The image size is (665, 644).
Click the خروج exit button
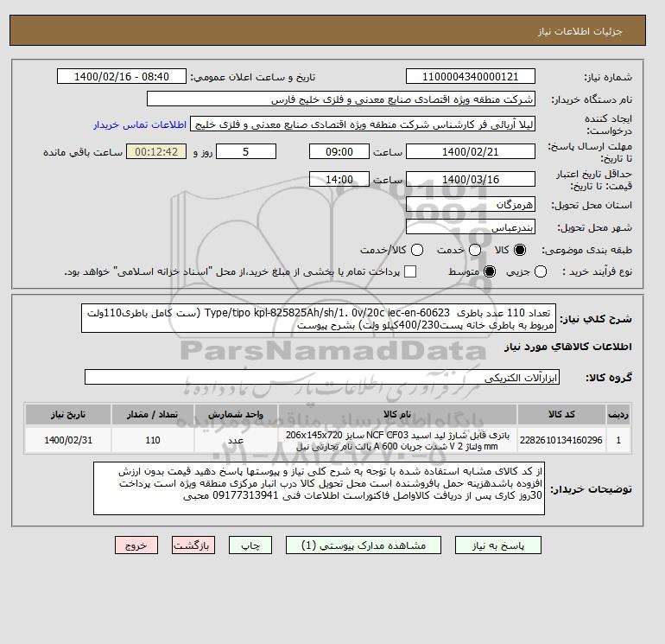(x=136, y=545)
